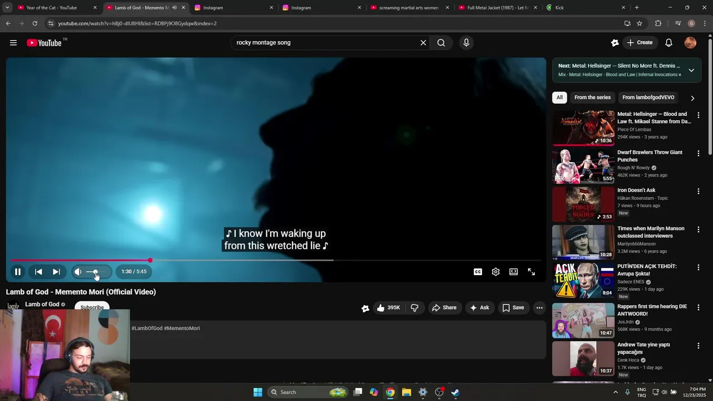Save the video to a playlist
713x401 pixels.
click(513, 307)
